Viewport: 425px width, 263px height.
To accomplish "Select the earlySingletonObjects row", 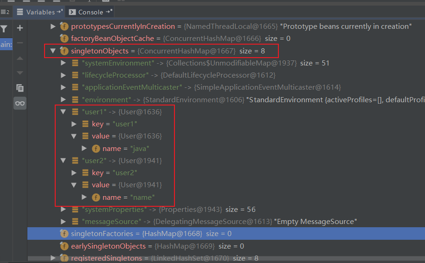I will (x=226, y=246).
